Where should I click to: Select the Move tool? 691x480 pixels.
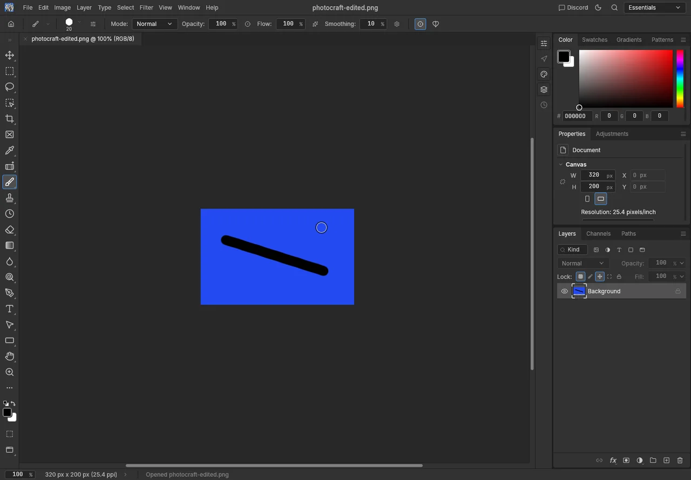10,55
